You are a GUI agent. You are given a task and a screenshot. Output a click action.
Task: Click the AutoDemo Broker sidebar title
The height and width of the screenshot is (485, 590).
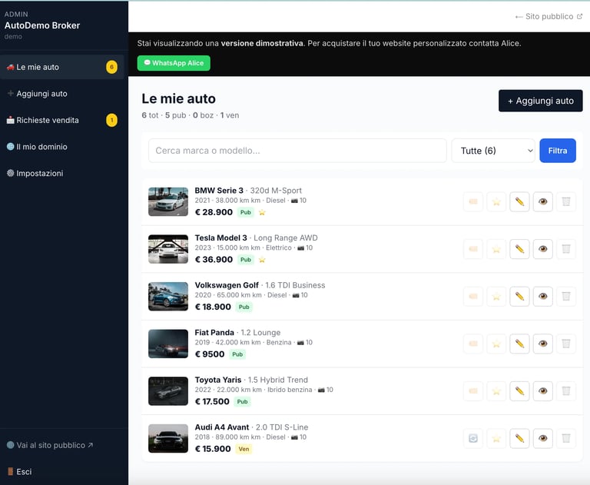(x=42, y=25)
